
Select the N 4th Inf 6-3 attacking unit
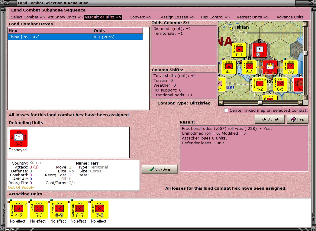coord(59,210)
